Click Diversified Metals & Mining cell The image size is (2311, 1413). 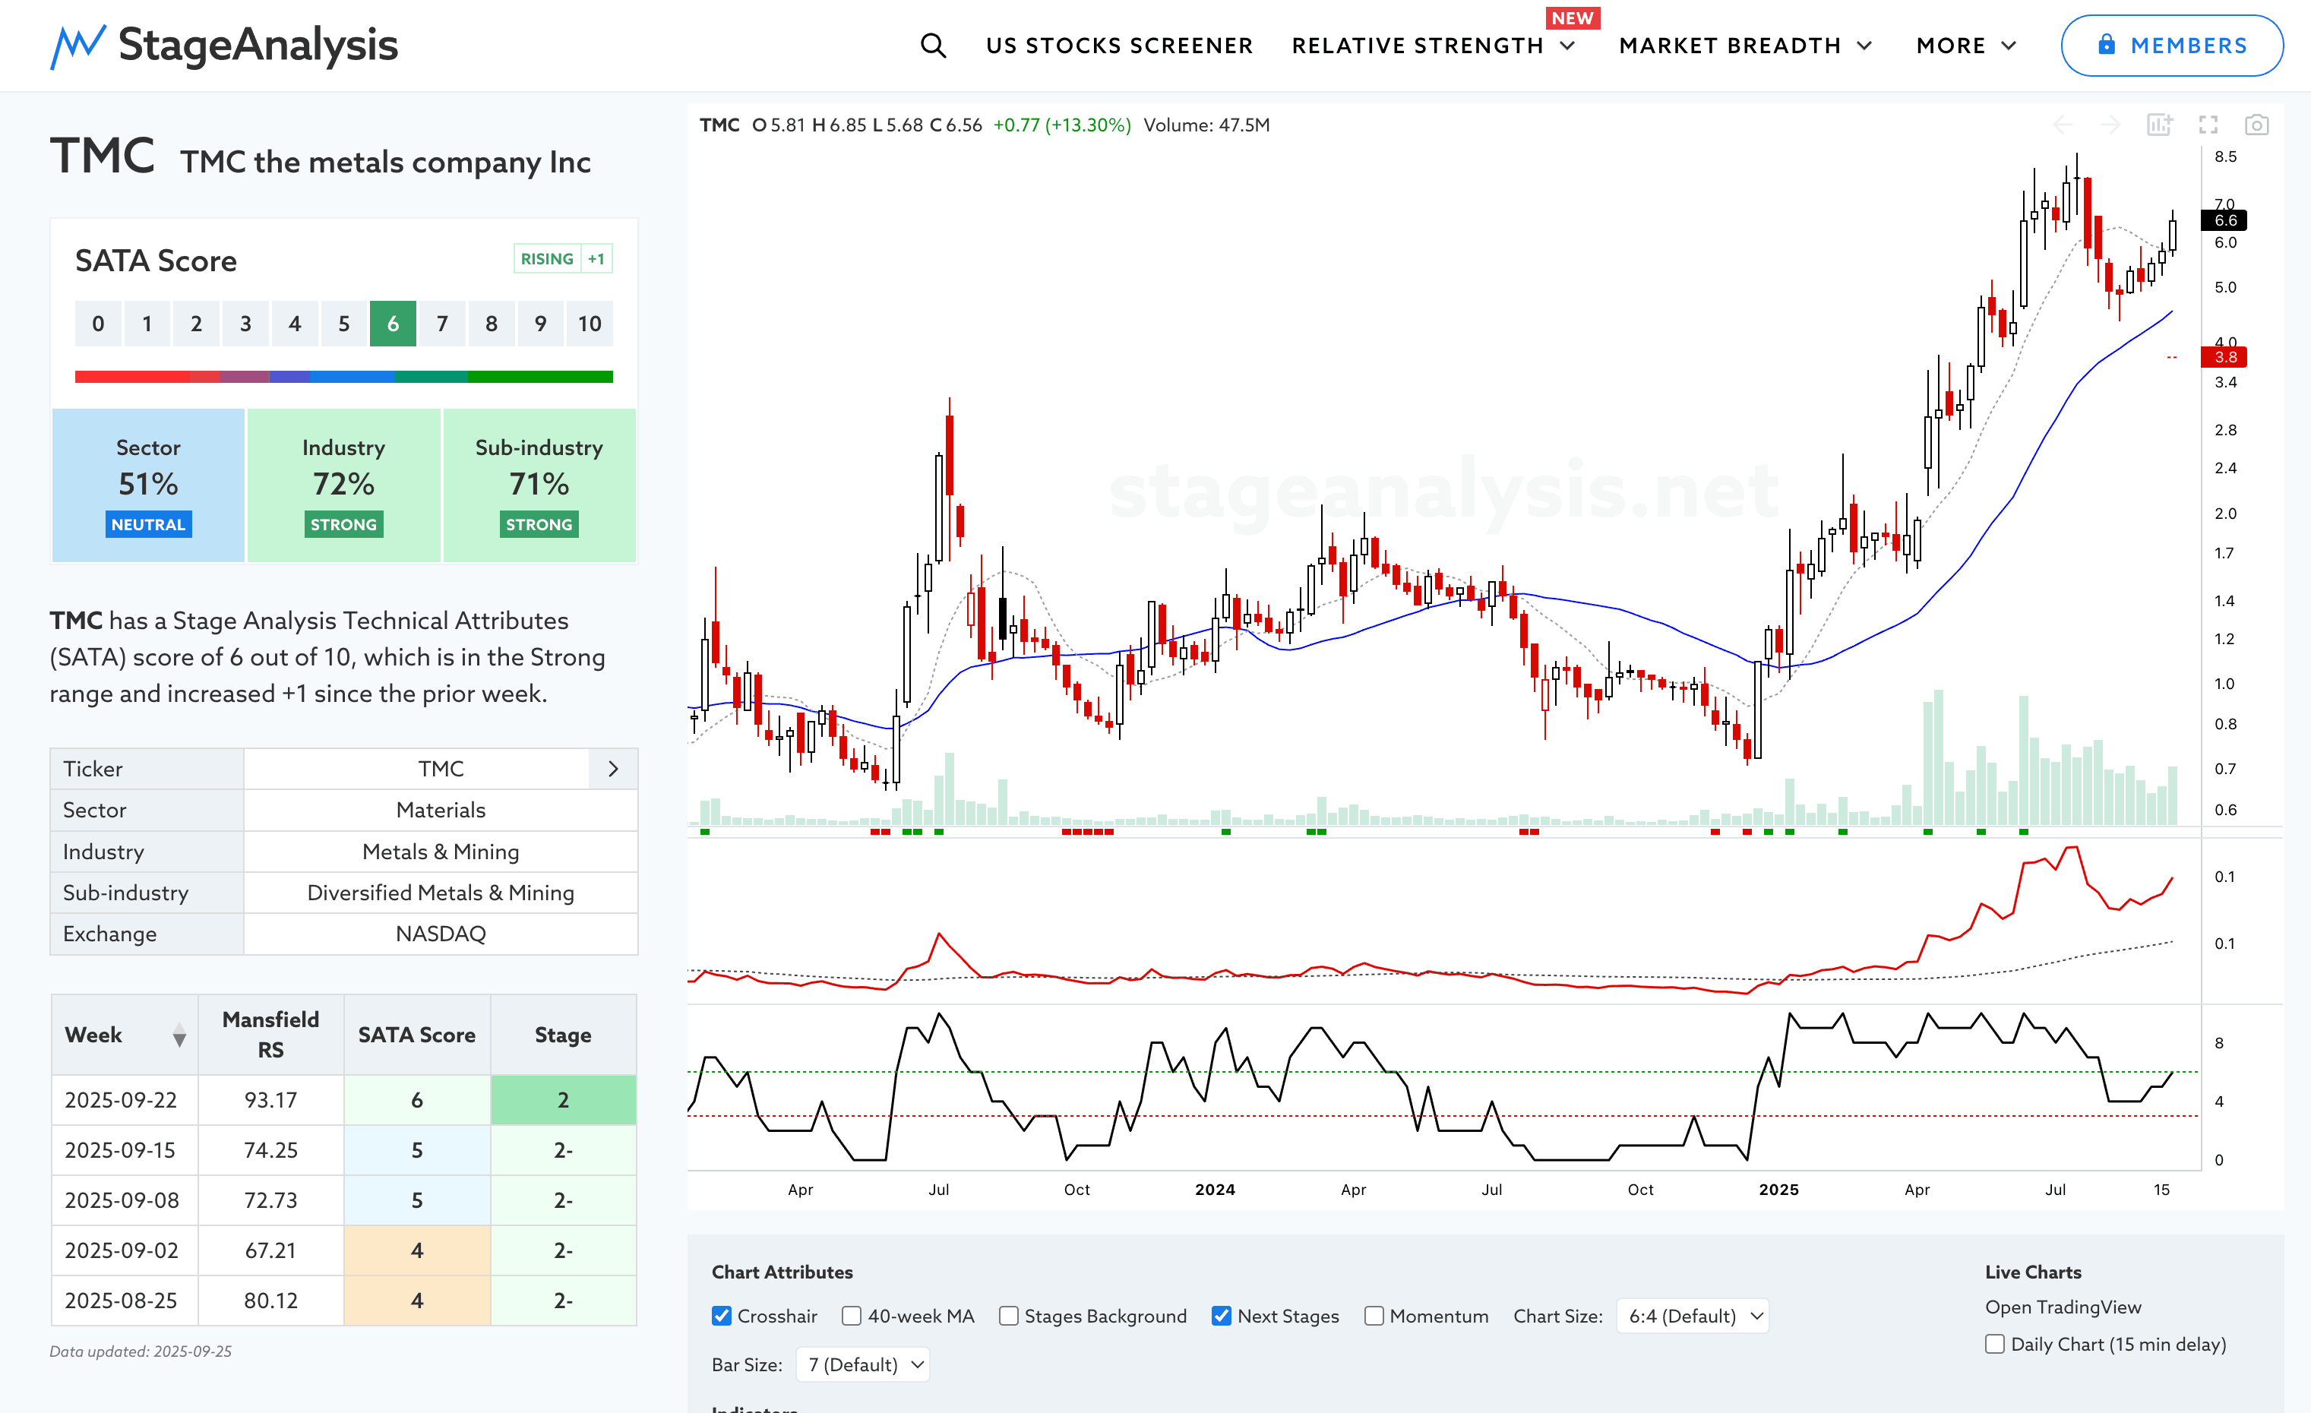(x=441, y=893)
